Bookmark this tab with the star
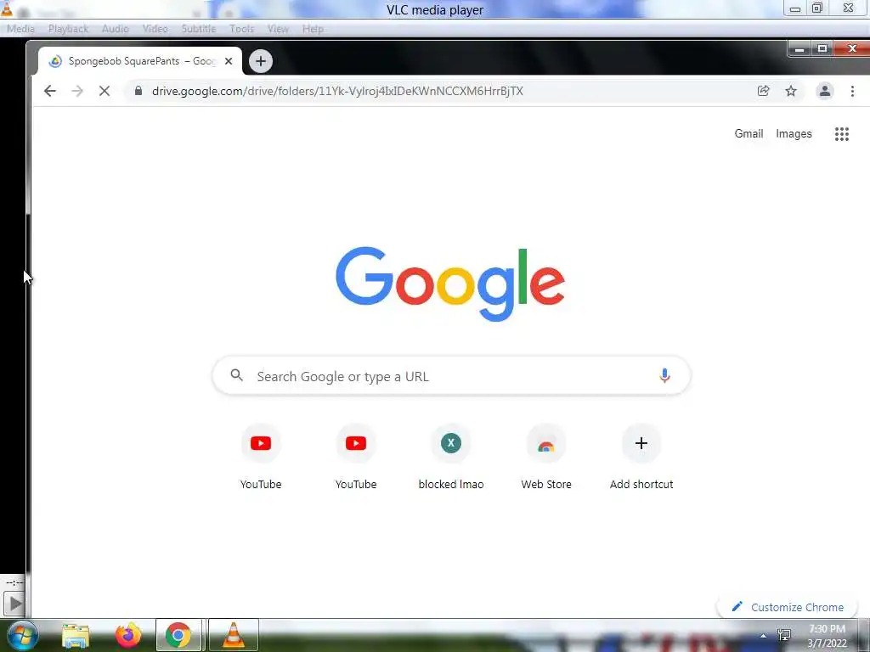This screenshot has height=652, width=870. pyautogui.click(x=791, y=91)
